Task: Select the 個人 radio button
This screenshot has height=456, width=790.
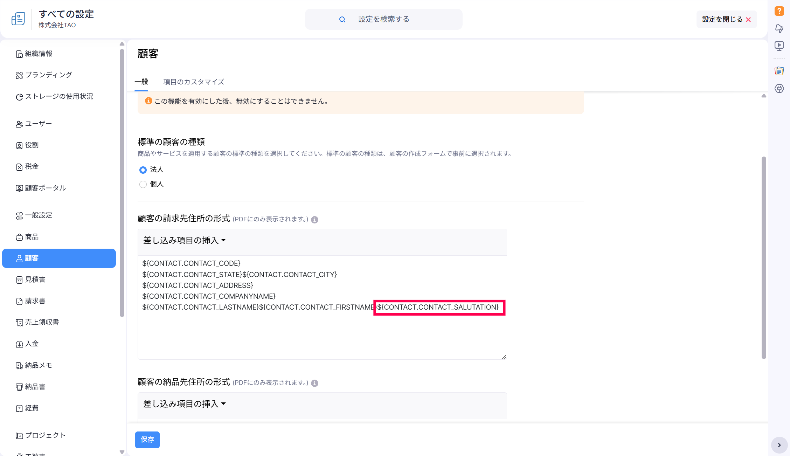Action: tap(143, 184)
